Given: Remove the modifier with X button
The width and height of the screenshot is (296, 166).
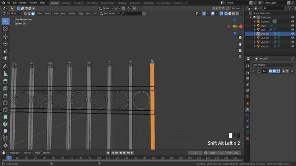Looking at the screenshot, I should tap(292, 71).
